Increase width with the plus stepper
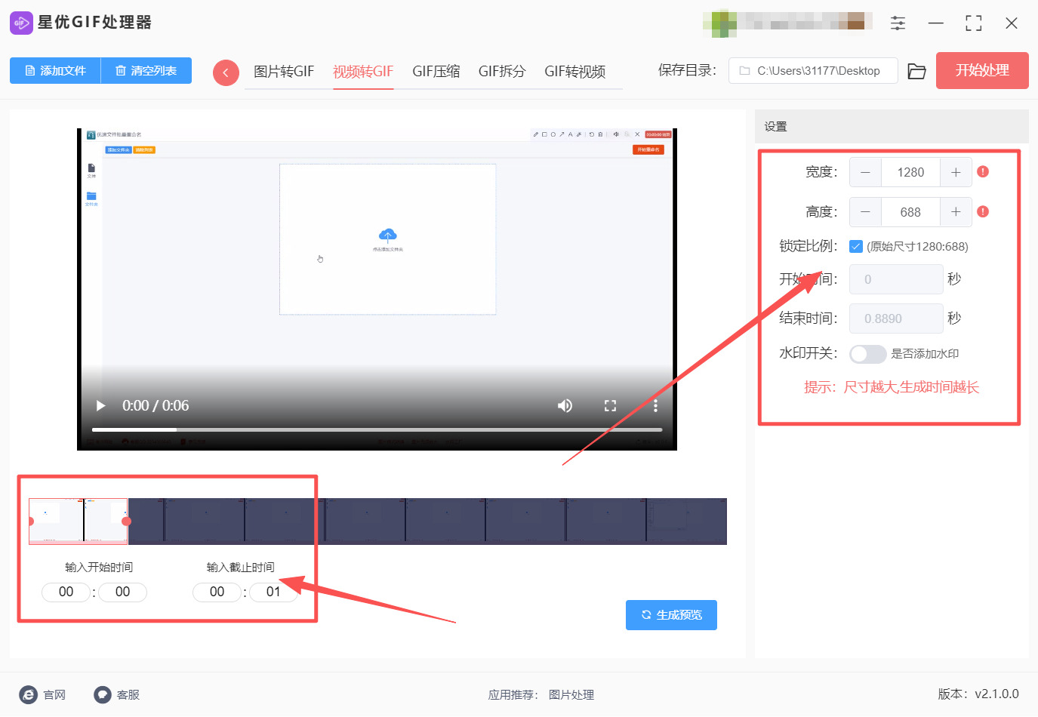This screenshot has width=1038, height=717. click(x=956, y=172)
